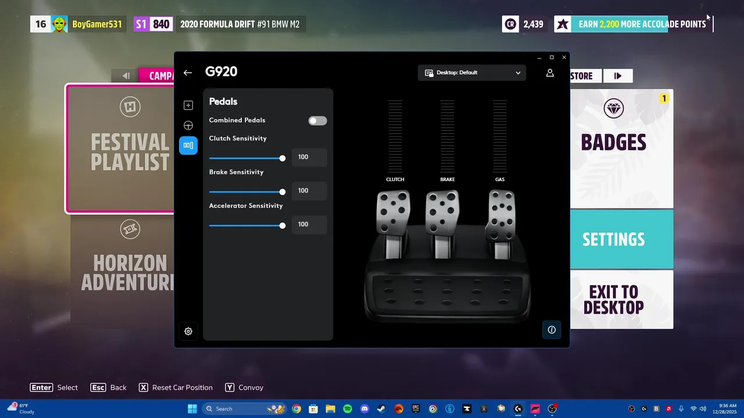
Task: Click the Accelerator Sensitivity value field
Action: pyautogui.click(x=309, y=224)
